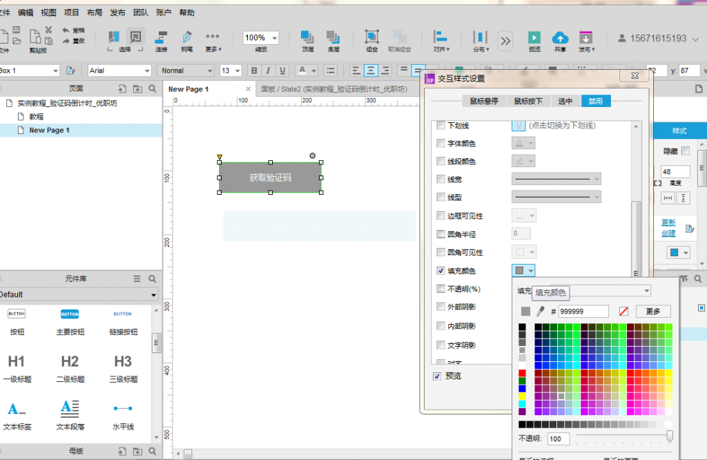Click the Preview (预览) play icon in toolbar
The height and width of the screenshot is (460, 707).
click(534, 38)
